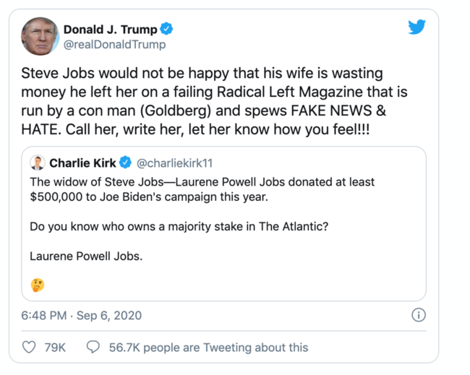Click the 79K like count
The height and width of the screenshot is (375, 470).
click(55, 348)
